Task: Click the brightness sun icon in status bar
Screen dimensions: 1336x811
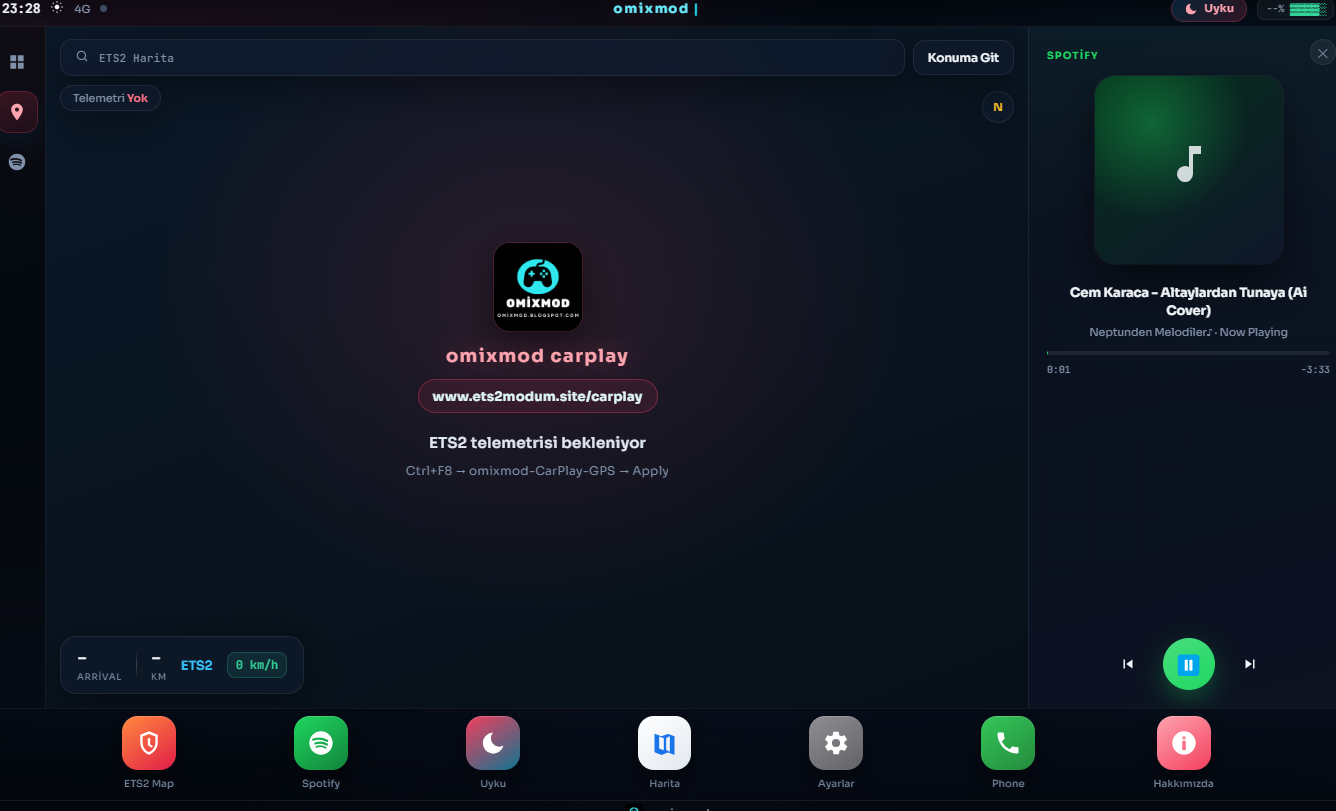Action: pyautogui.click(x=57, y=8)
